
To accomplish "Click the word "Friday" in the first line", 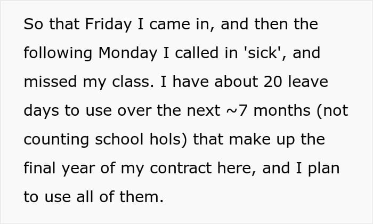I will click(x=108, y=25).
